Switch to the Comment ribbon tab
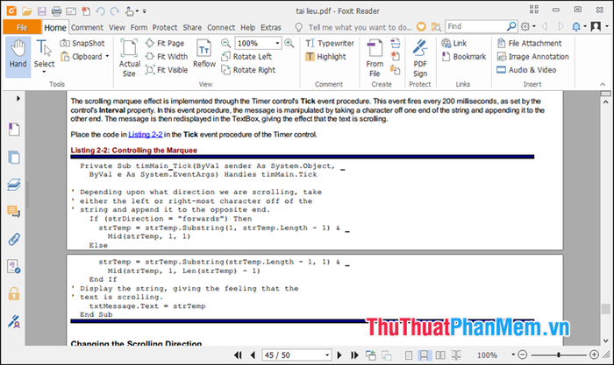614x365 pixels. tap(88, 27)
